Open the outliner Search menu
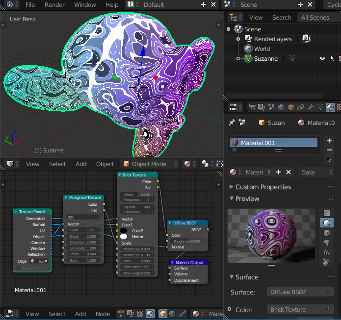The width and height of the screenshot is (341, 320). pyautogui.click(x=282, y=17)
